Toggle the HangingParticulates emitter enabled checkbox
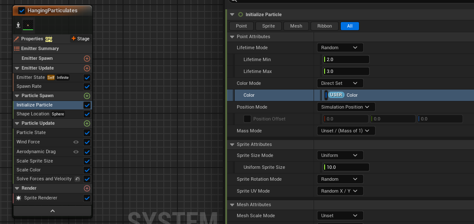The width and height of the screenshot is (474, 224). pos(22,11)
